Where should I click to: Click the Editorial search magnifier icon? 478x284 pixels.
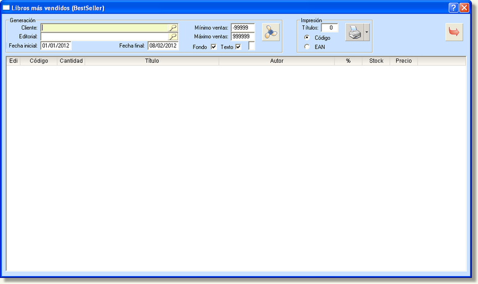[173, 36]
